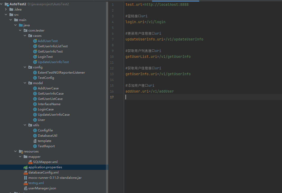
Task: Select application.properties in the resources folder
Action: pyautogui.click(x=45, y=167)
